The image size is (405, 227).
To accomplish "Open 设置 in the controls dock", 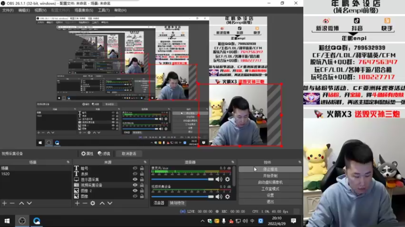I will pyautogui.click(x=270, y=195).
